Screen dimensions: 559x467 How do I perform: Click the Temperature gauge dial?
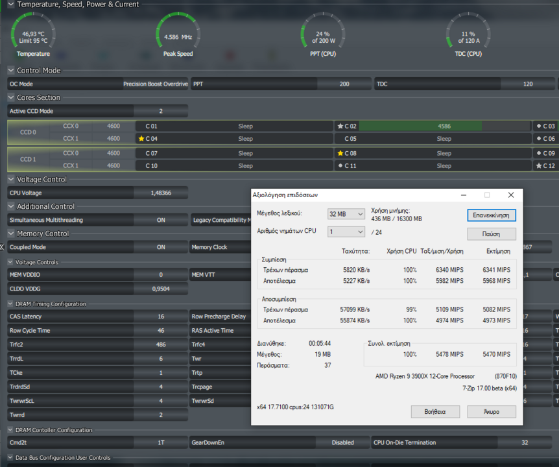pos(33,36)
